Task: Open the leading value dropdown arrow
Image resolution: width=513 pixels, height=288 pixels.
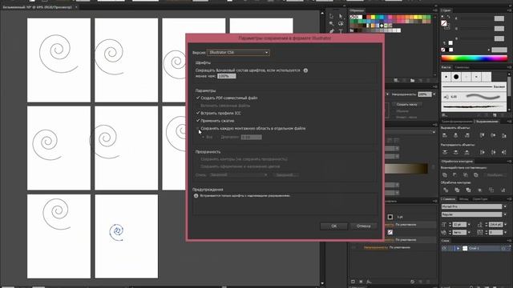Action: 505,225
